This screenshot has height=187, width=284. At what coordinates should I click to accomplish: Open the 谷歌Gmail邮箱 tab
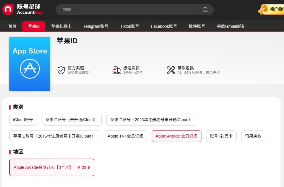click(230, 26)
